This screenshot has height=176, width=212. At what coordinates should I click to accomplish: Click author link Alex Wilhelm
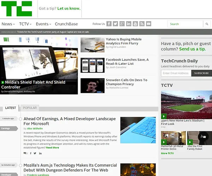(x=35, y=128)
